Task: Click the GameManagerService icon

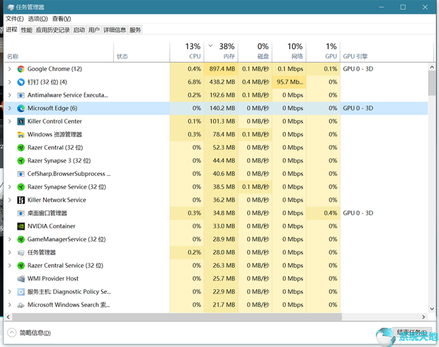Action: click(20, 239)
